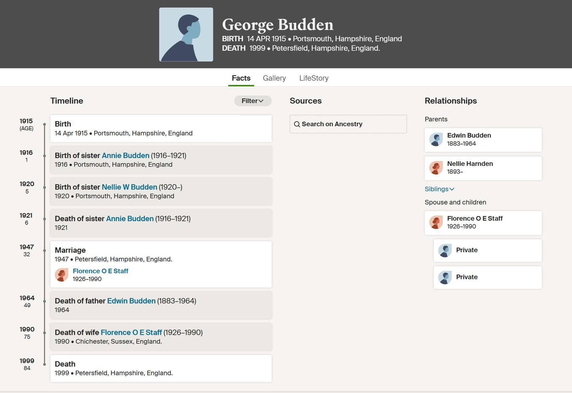Click the Search on Ancestry box
Image resolution: width=572 pixels, height=393 pixels.
click(348, 124)
